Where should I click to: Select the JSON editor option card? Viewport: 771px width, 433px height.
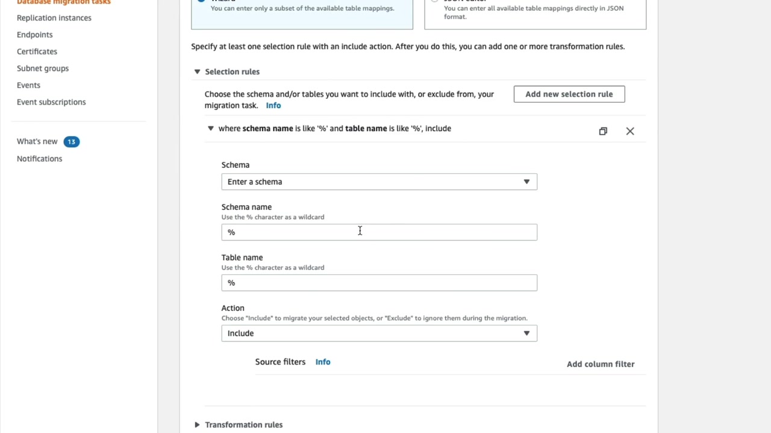tap(535, 13)
